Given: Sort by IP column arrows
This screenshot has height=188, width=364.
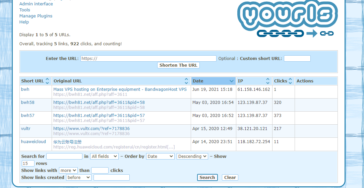Looking at the screenshot, I should point(268,81).
